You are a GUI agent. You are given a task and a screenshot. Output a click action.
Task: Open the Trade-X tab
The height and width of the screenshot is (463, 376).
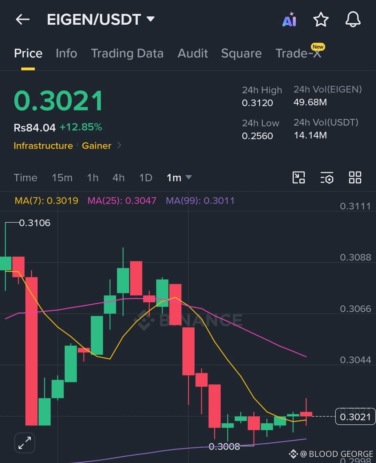(x=298, y=53)
